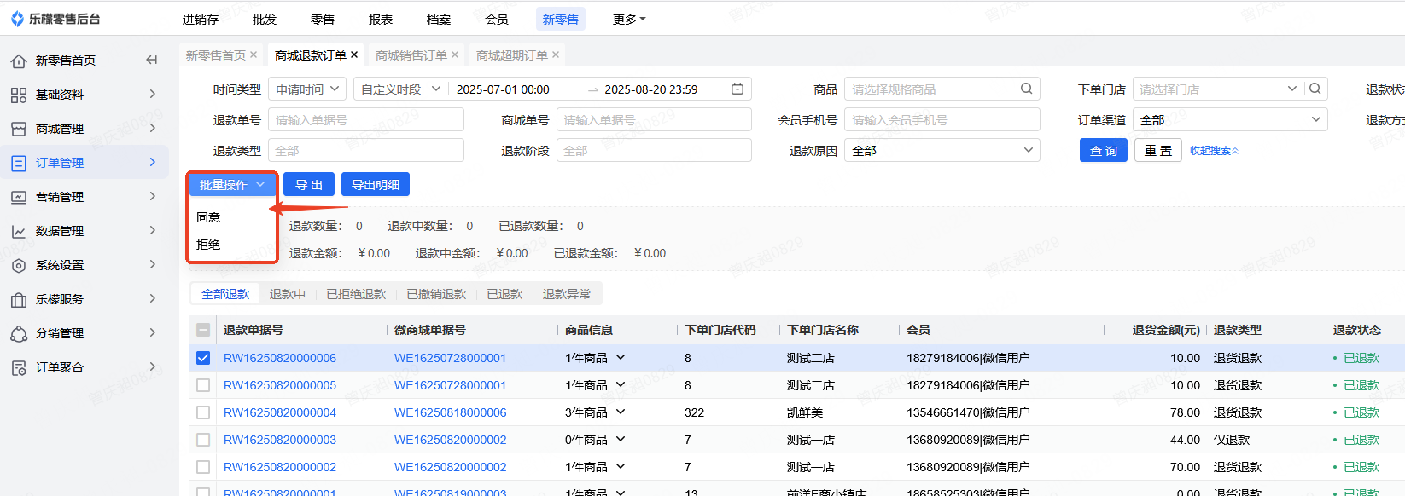Screen dimensions: 1405x496
Task: Open the 零售 top menu
Action: (323, 19)
